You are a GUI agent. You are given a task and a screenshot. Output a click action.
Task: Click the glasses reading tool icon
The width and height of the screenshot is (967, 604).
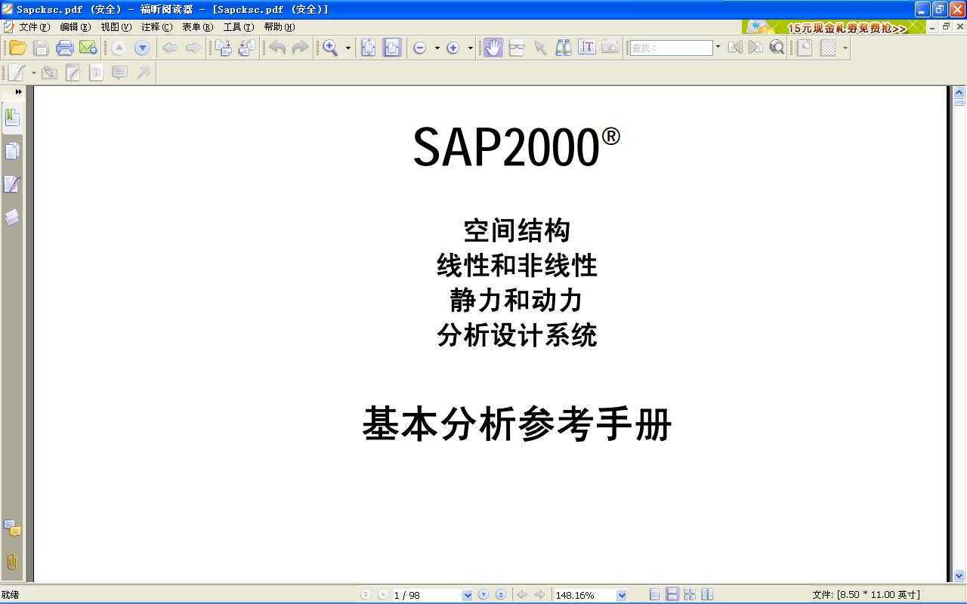click(x=517, y=48)
